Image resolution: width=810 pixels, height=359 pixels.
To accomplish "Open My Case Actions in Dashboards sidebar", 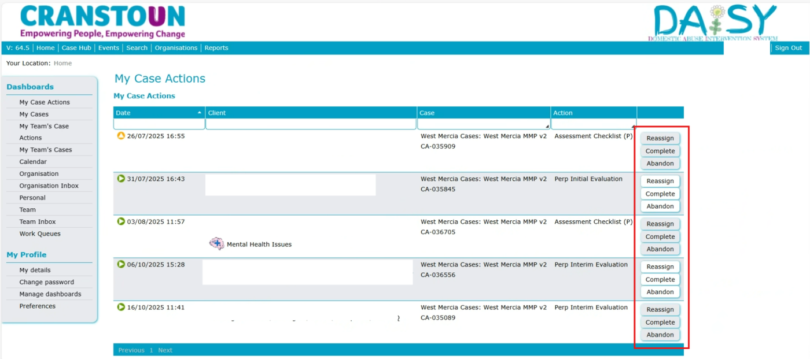I will (45, 102).
